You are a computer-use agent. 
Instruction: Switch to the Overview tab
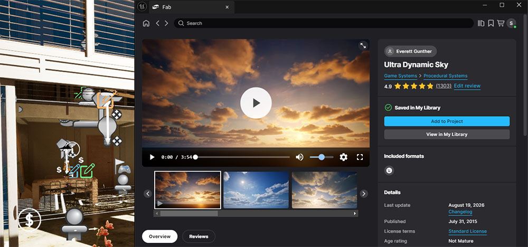click(159, 236)
